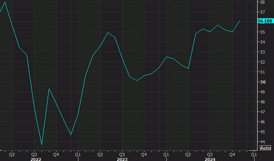The height and width of the screenshot is (161, 274).
Task: Click the 2023 year label on time axis
Action: click(123, 159)
